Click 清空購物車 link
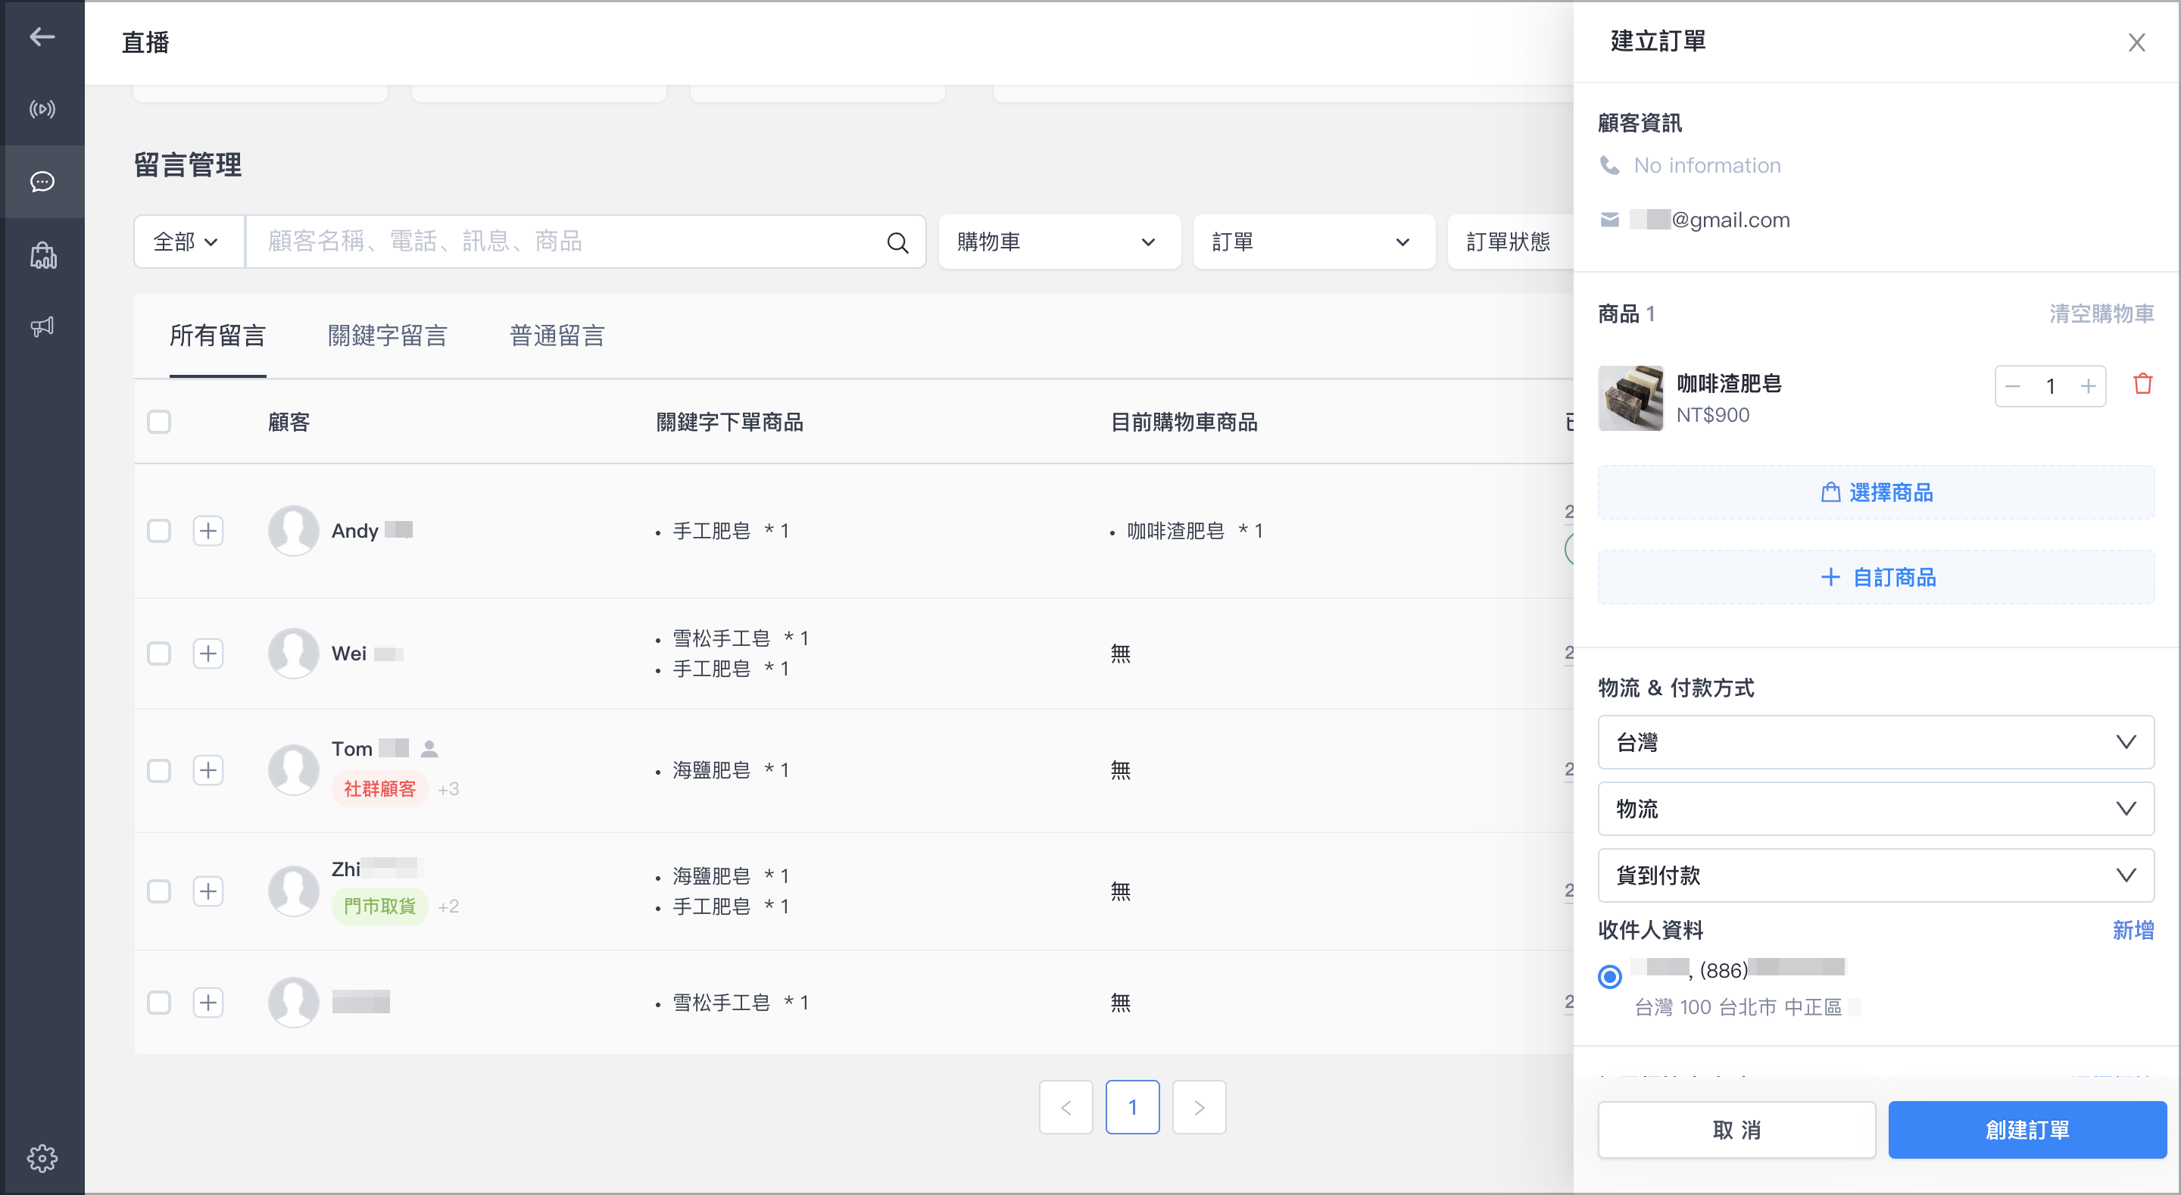Screen dimensions: 2181x1195 (x=2101, y=314)
